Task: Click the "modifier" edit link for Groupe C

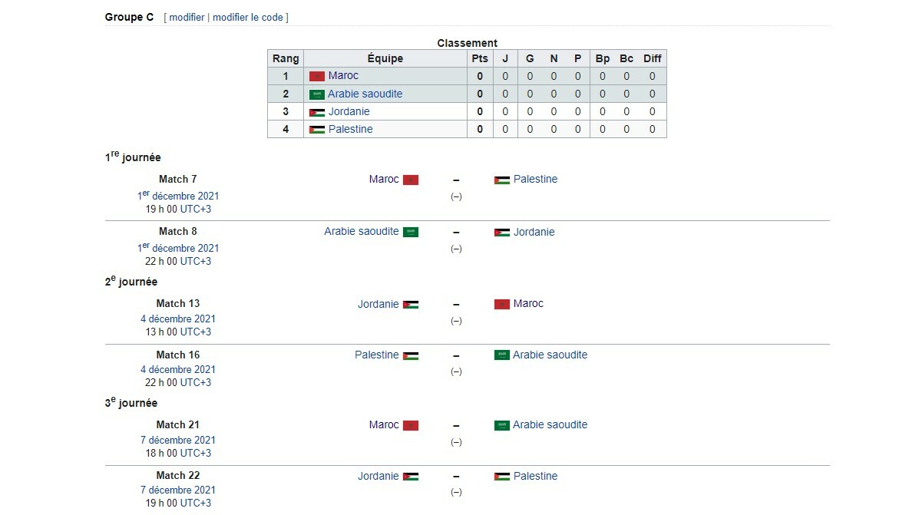Action: 187,18
